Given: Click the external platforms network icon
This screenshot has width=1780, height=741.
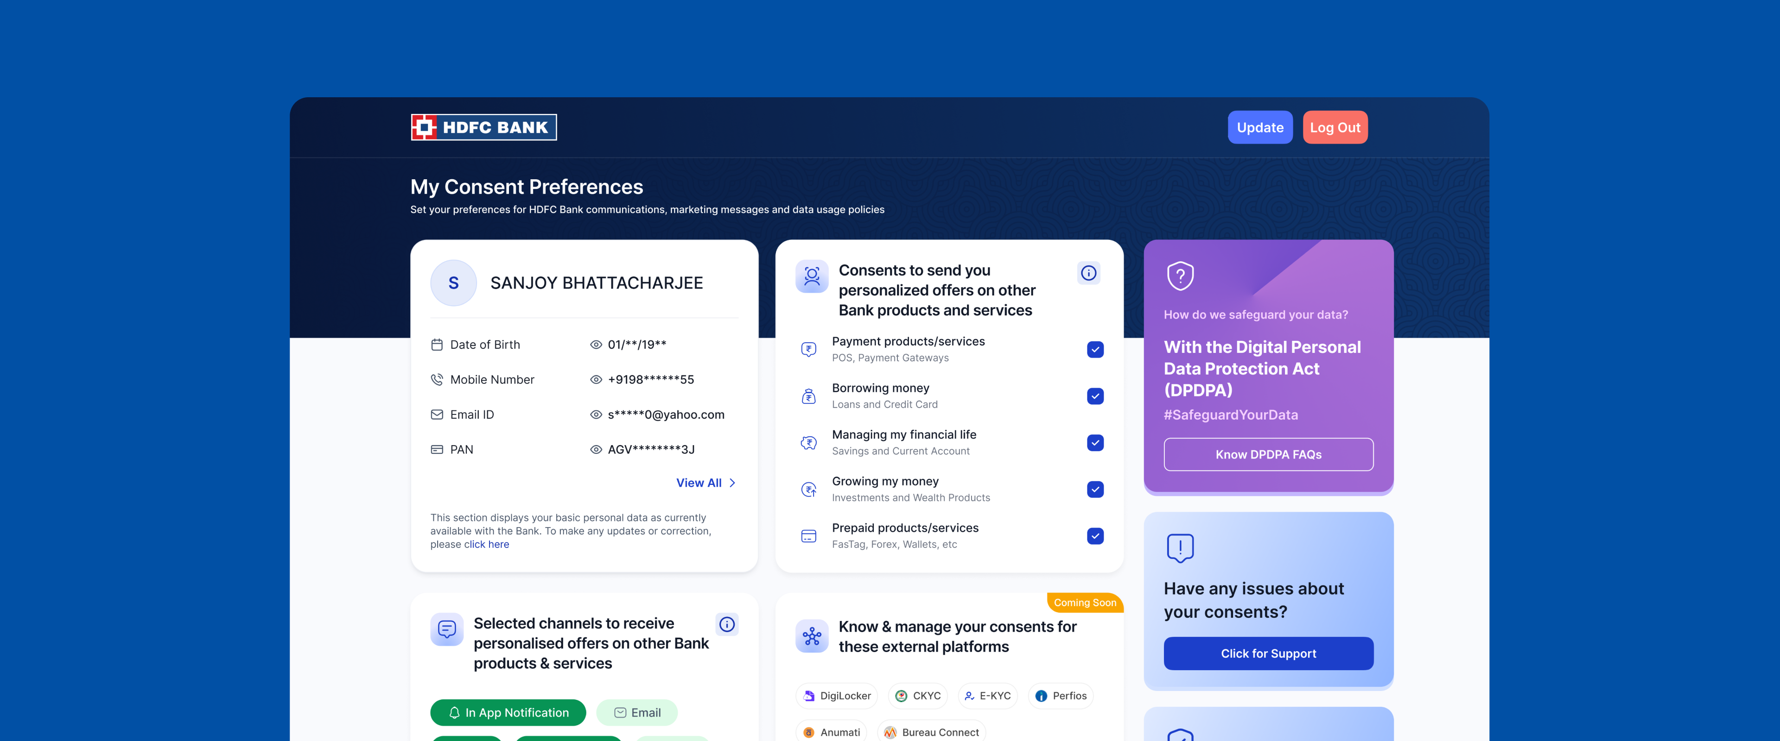Looking at the screenshot, I should (812, 636).
